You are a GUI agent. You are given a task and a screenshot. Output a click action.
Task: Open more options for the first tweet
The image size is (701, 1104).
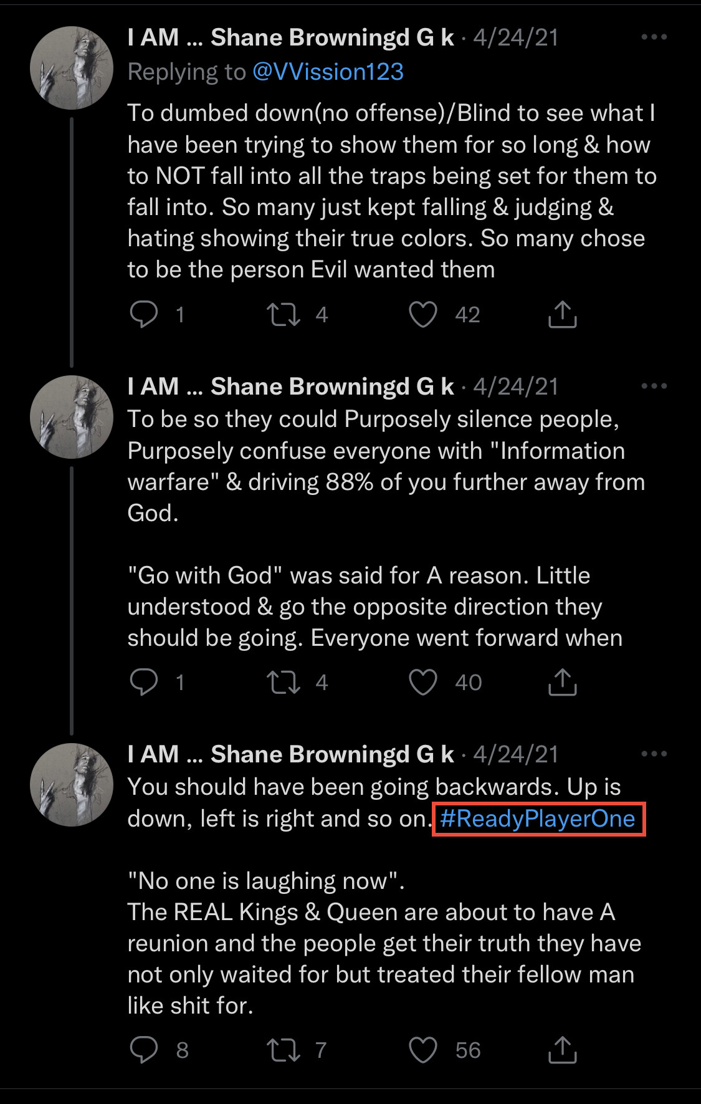coord(654,37)
